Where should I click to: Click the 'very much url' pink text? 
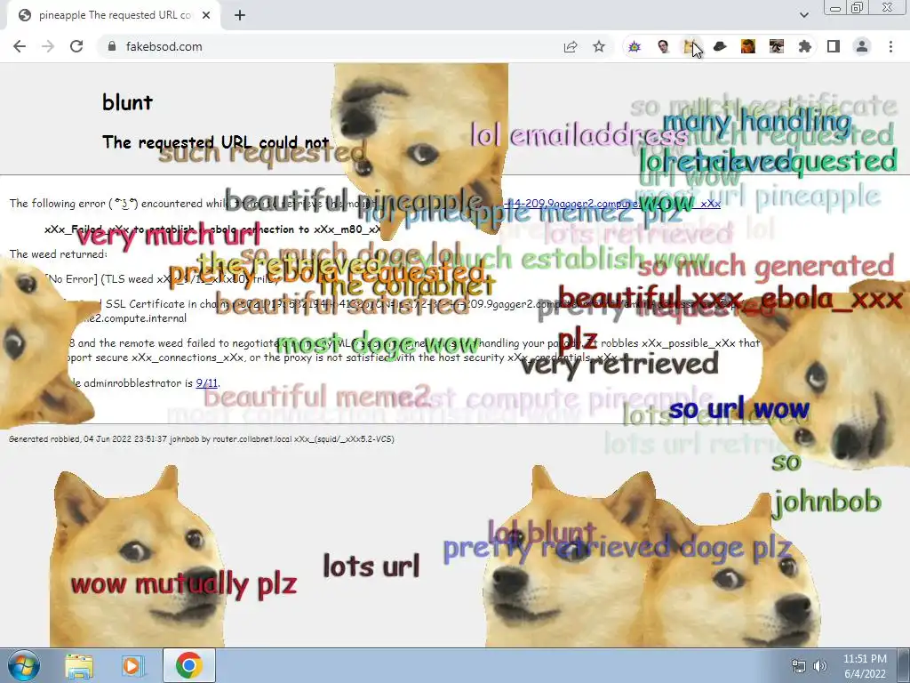168,234
